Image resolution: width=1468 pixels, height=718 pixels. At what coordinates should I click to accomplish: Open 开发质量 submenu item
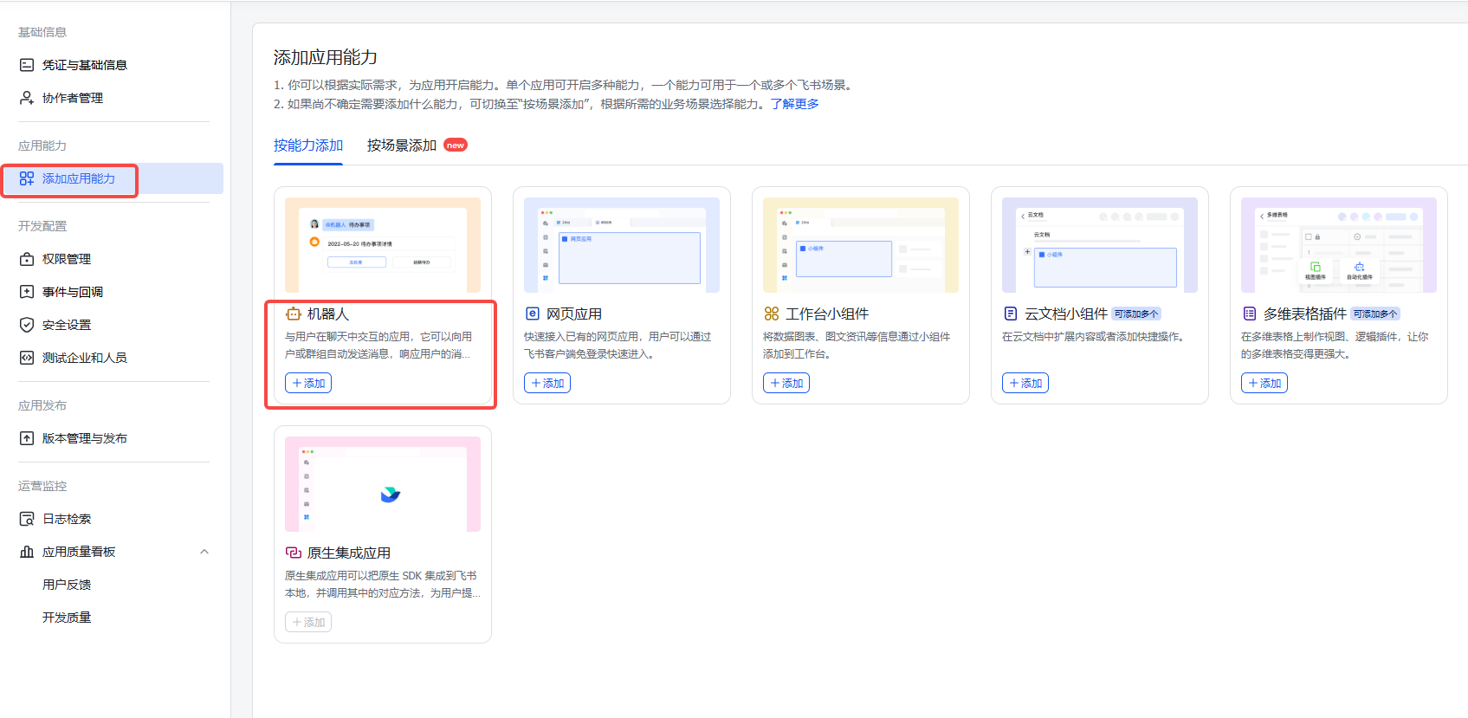67,618
